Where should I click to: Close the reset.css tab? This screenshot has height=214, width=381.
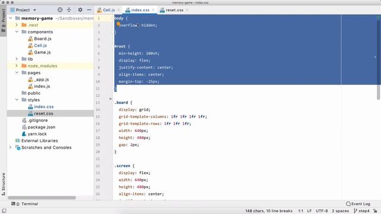[x=187, y=10]
